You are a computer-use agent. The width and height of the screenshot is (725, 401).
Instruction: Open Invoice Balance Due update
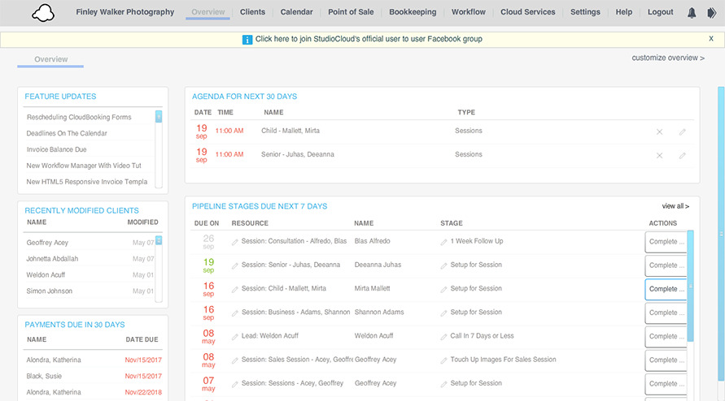click(x=56, y=149)
